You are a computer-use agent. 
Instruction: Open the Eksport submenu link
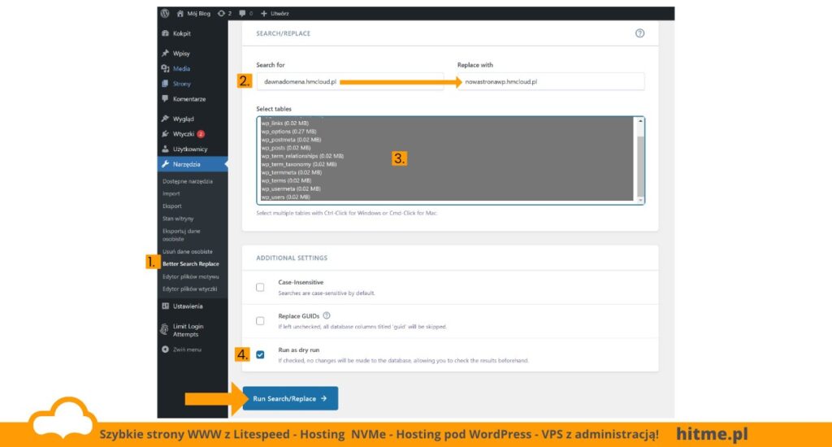pyautogui.click(x=172, y=206)
